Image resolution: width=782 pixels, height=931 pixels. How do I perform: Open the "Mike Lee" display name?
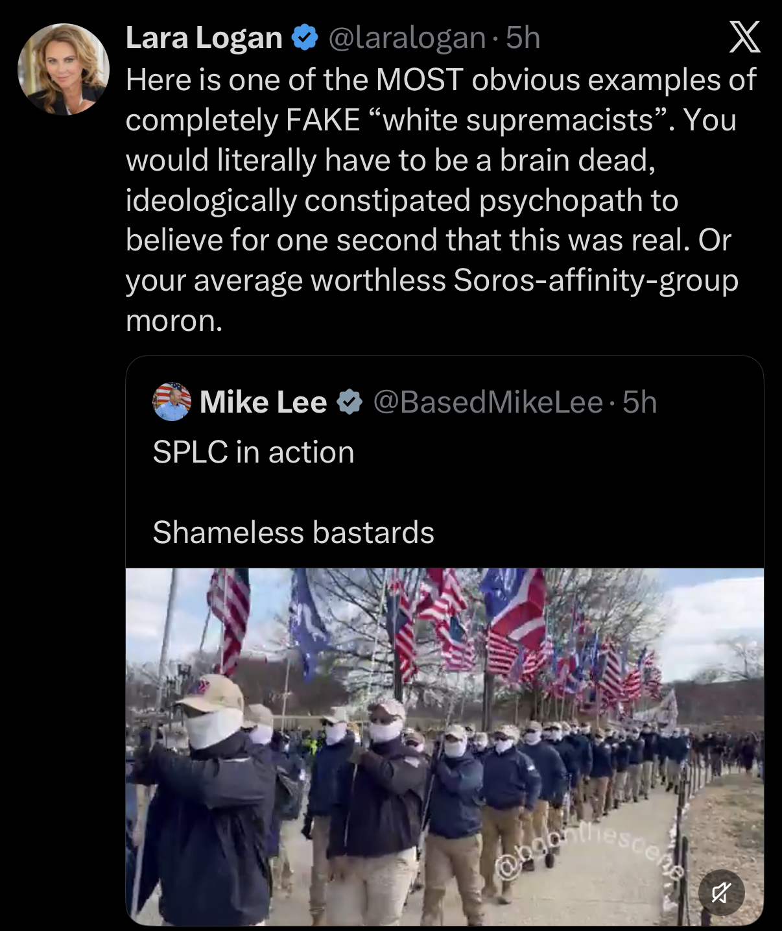point(263,402)
